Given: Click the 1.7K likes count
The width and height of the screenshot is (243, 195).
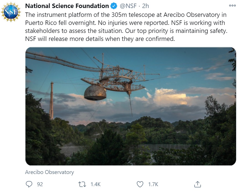Looking at the screenshot, I should 153,184.
